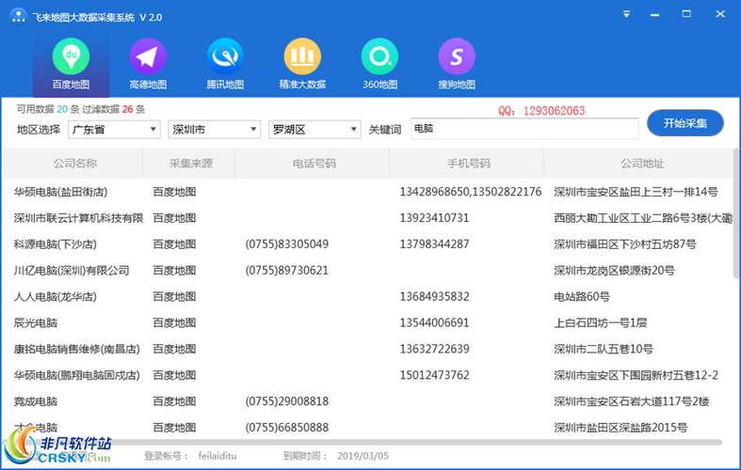Click address 上白石四坊一号1层
This screenshot has height=470, width=741.
(x=600, y=322)
